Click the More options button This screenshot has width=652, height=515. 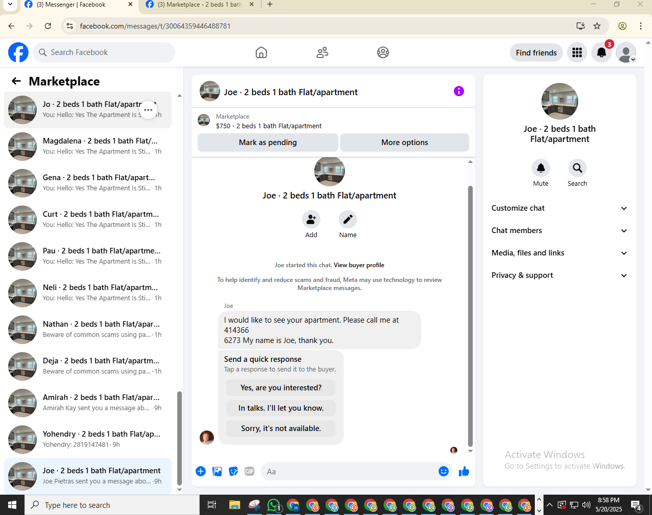(404, 142)
